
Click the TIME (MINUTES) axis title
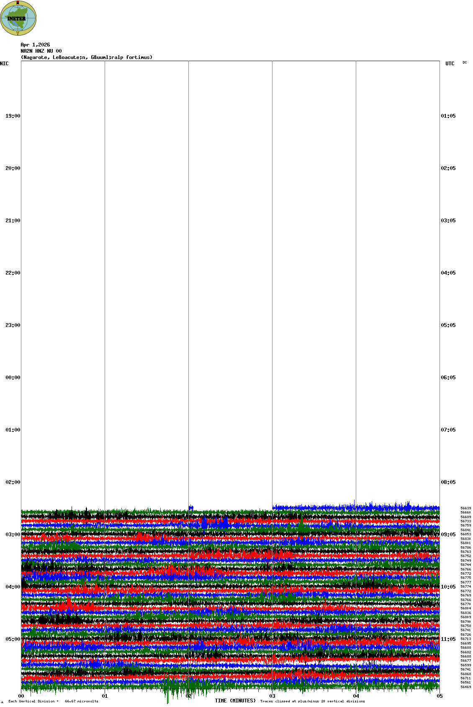[235, 701]
